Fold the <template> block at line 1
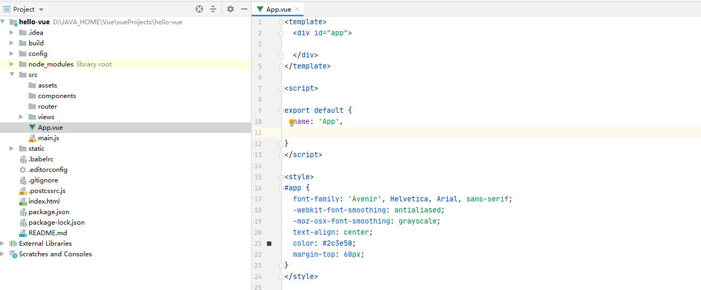Viewport: 701px width, 290px height. click(x=281, y=22)
